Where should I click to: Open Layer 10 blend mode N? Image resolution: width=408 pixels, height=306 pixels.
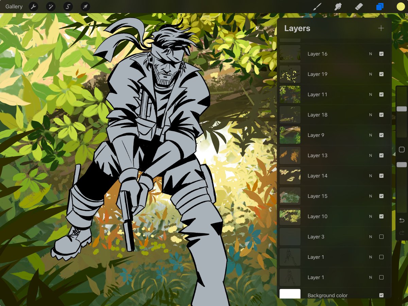click(371, 216)
